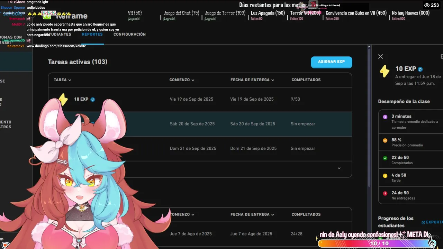The height and width of the screenshot is (249, 443).
Task: Click the EXPORTA link in students progress
Action: [x=432, y=222]
